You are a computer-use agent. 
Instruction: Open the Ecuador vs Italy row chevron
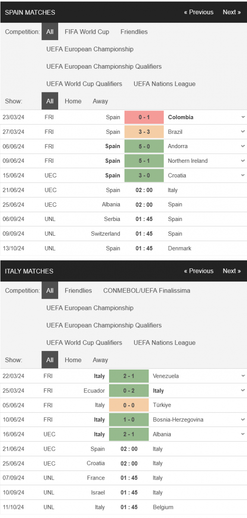point(243,391)
